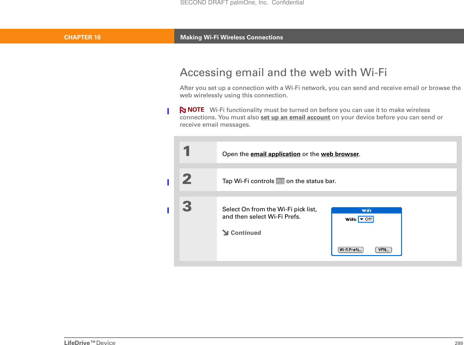The width and height of the screenshot is (464, 345).
Task: Click the 'LifeDrive Device' footer text
Action: coord(90,343)
